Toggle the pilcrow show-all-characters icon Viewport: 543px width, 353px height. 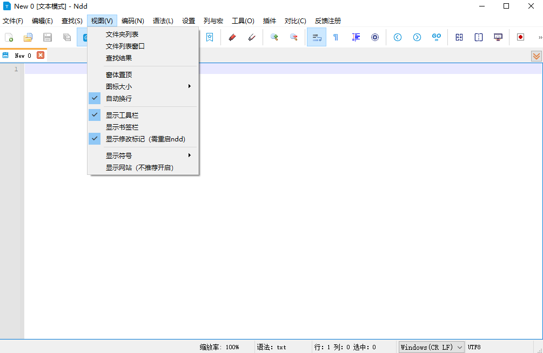[x=336, y=37]
